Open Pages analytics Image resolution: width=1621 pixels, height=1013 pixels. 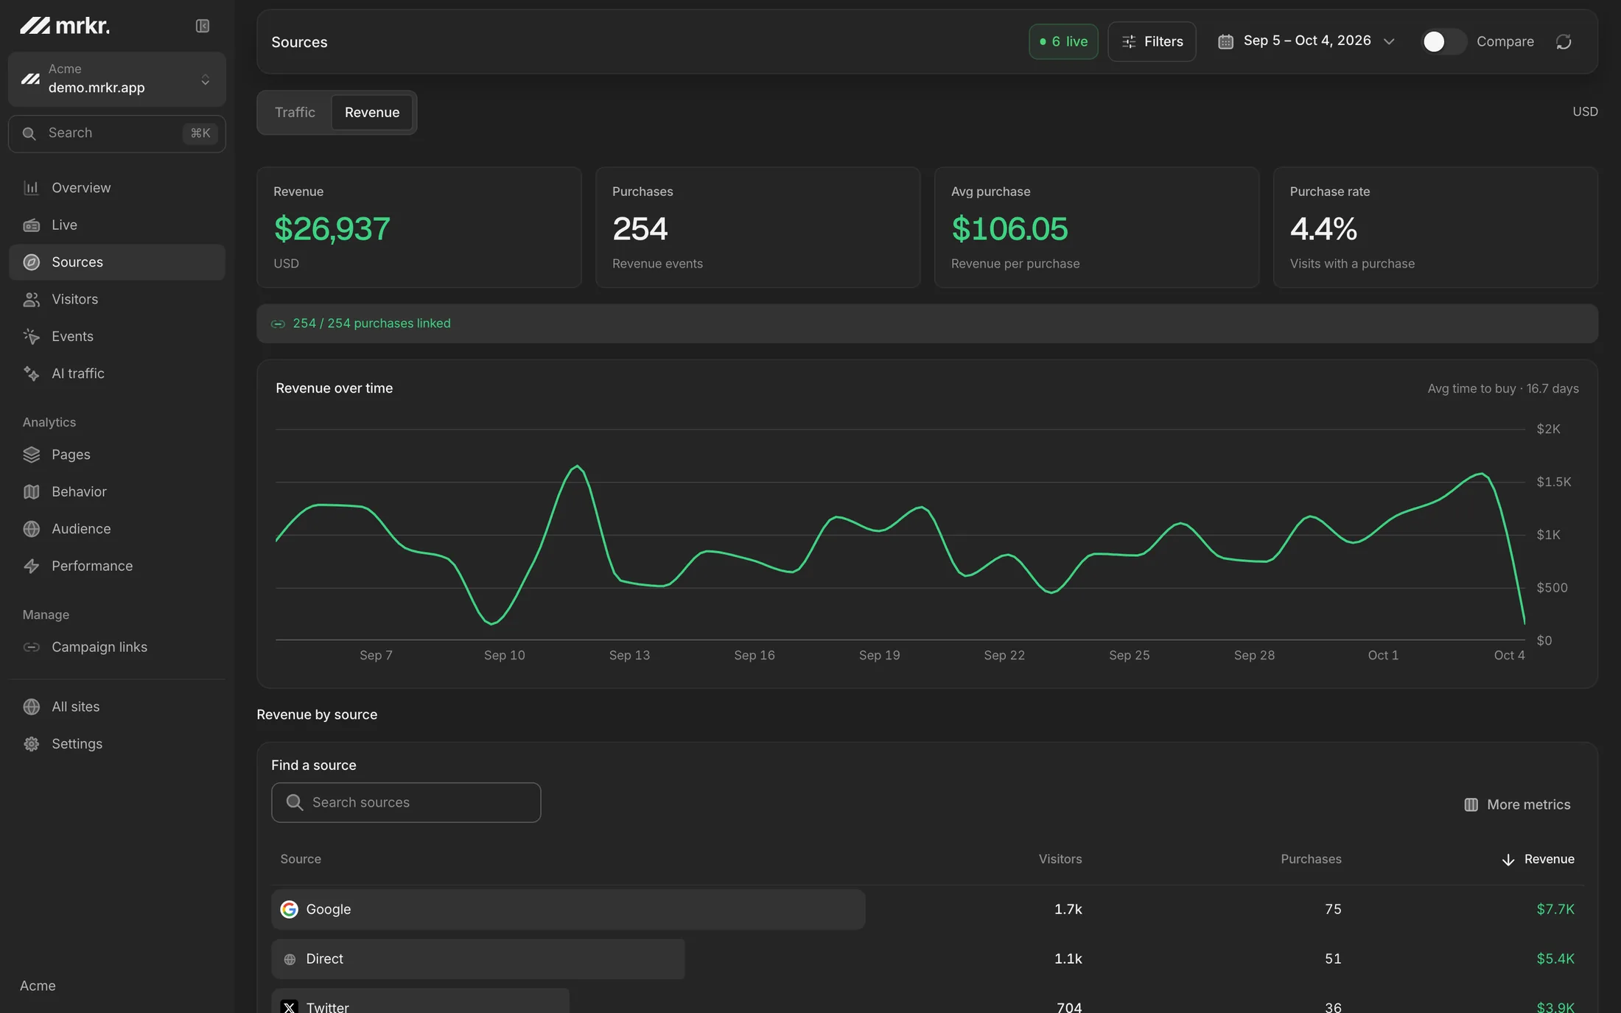click(x=116, y=455)
